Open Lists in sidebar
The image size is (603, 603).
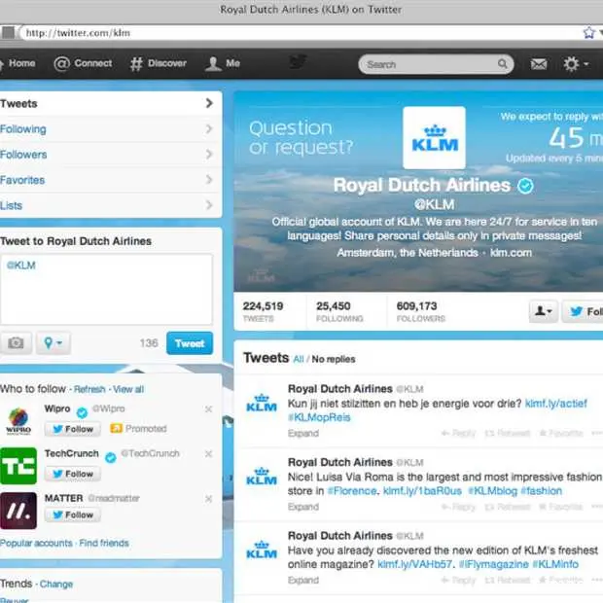point(111,205)
